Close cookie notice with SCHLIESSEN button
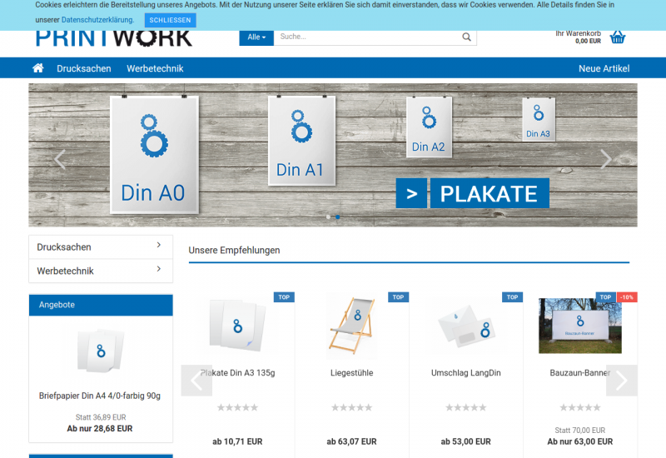Screen dimensions: 666x458 [170, 20]
